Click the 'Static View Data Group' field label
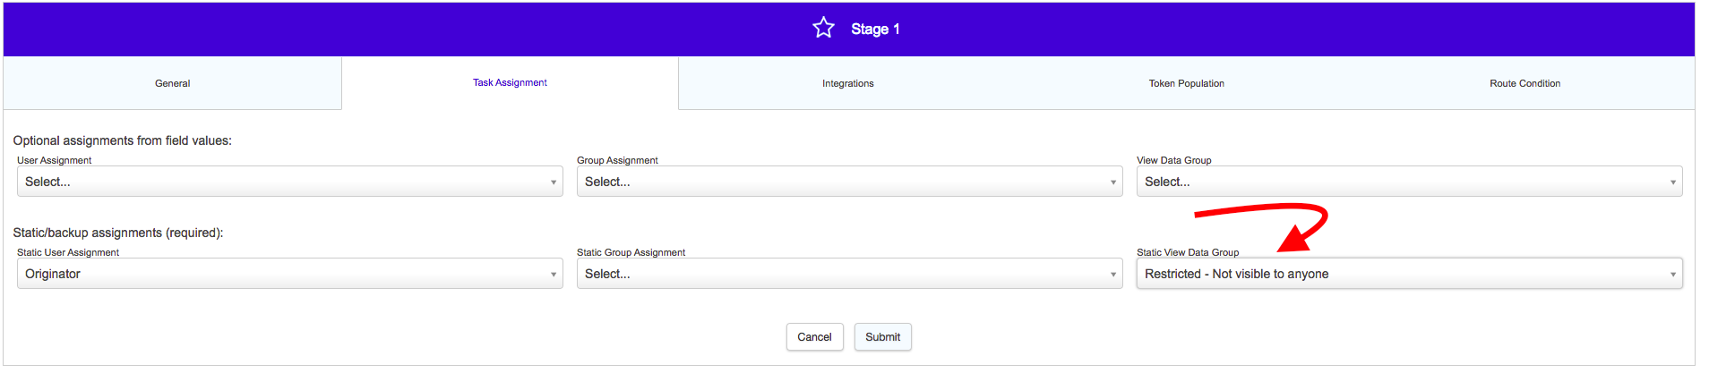Viewport: 1709px width, 373px height. [1188, 252]
